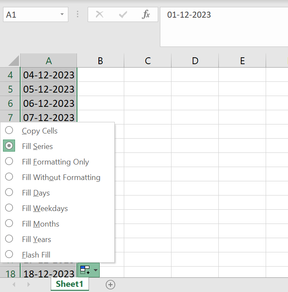This screenshot has width=288, height=292.
Task: Switch to the Sheet1 tab
Action: point(70,284)
